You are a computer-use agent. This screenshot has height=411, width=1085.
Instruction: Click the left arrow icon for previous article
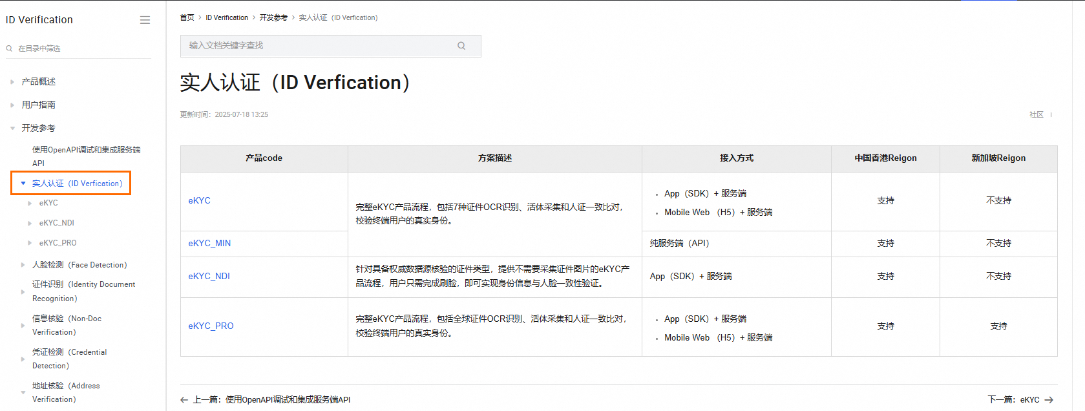[x=184, y=400]
